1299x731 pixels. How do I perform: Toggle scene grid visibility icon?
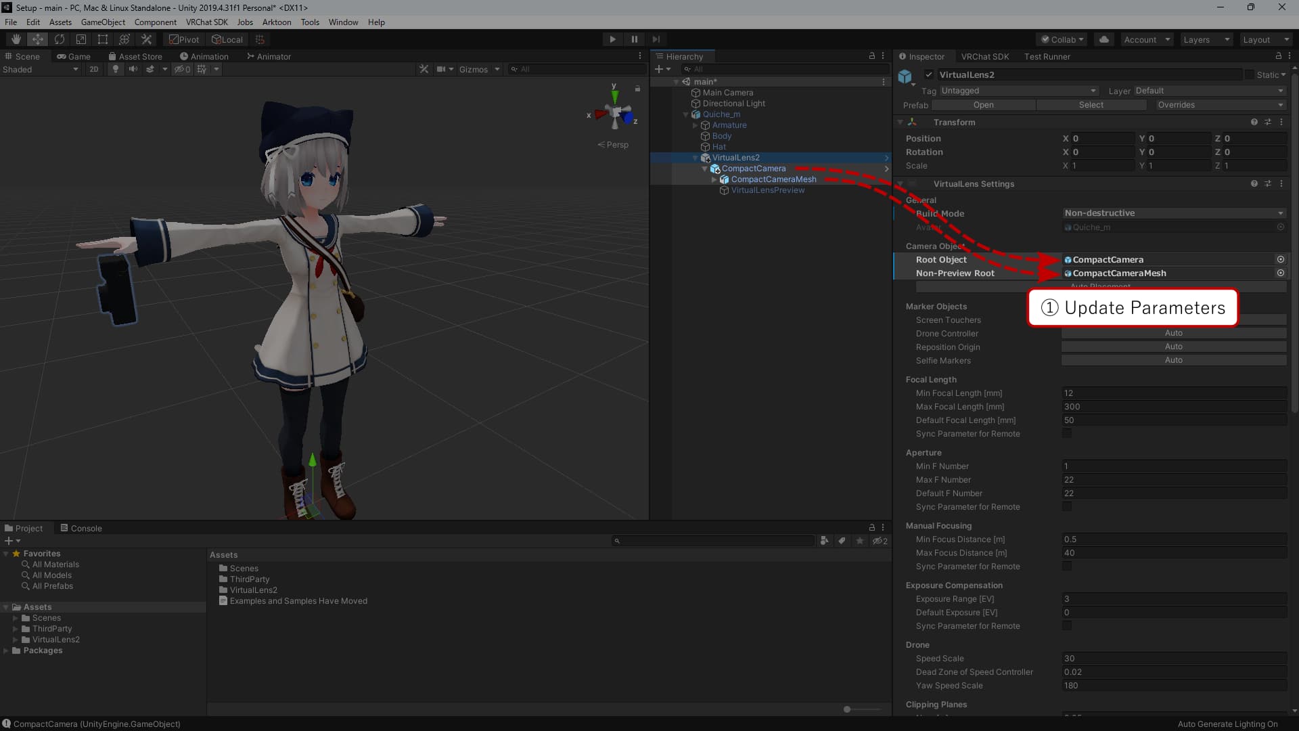202,69
